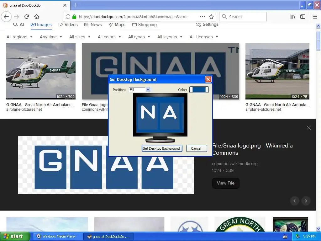Close the image detail panel with X
Viewport: 321px width, 241px height.
[x=309, y=128]
